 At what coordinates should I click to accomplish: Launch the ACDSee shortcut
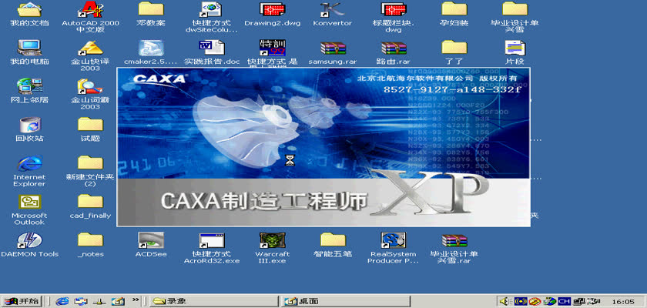point(151,245)
